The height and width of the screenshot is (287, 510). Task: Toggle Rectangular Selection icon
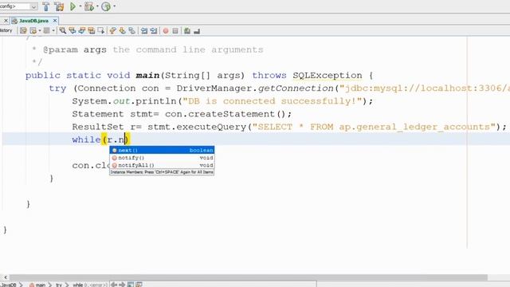[x=101, y=31]
